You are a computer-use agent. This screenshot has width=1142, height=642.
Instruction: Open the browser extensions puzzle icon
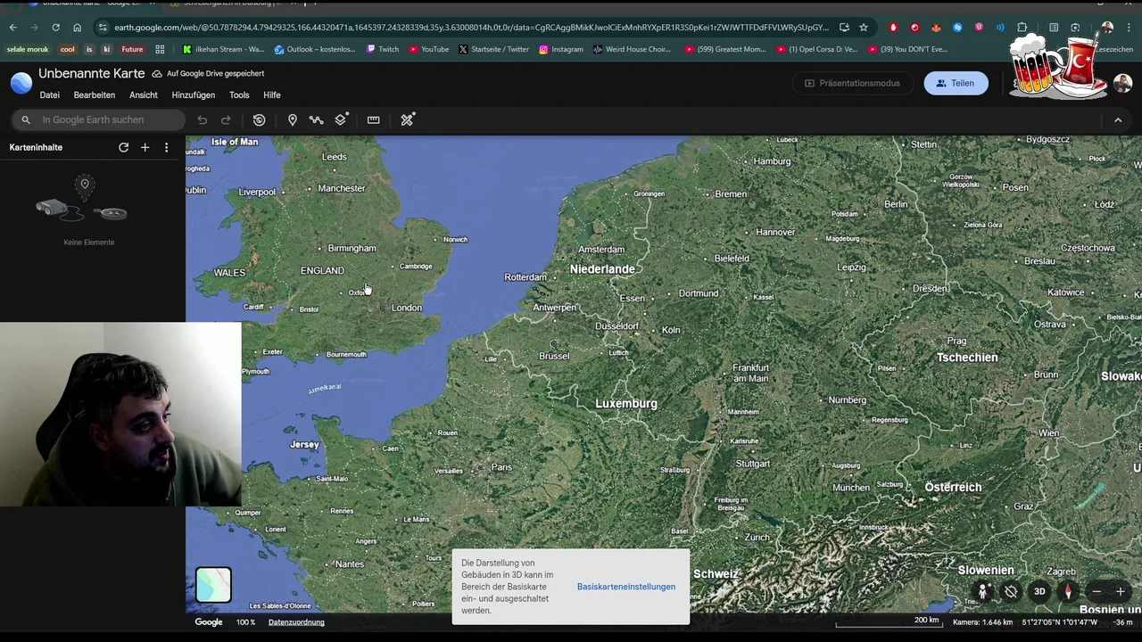point(1022,27)
